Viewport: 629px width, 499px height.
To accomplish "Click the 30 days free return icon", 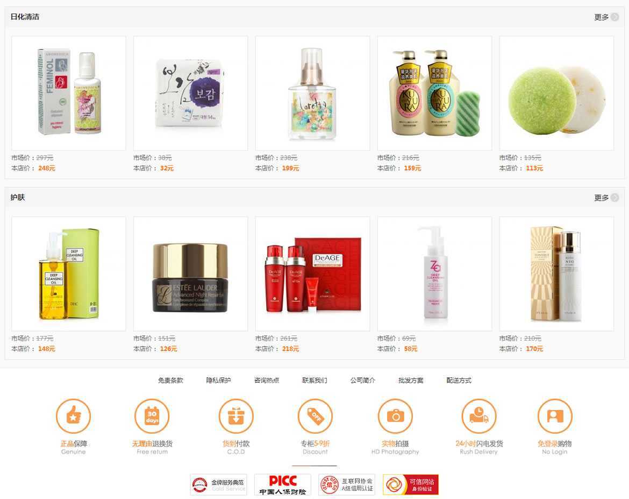I will 152,416.
